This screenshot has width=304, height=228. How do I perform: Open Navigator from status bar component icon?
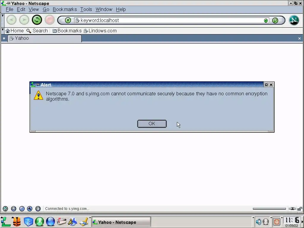(5, 209)
